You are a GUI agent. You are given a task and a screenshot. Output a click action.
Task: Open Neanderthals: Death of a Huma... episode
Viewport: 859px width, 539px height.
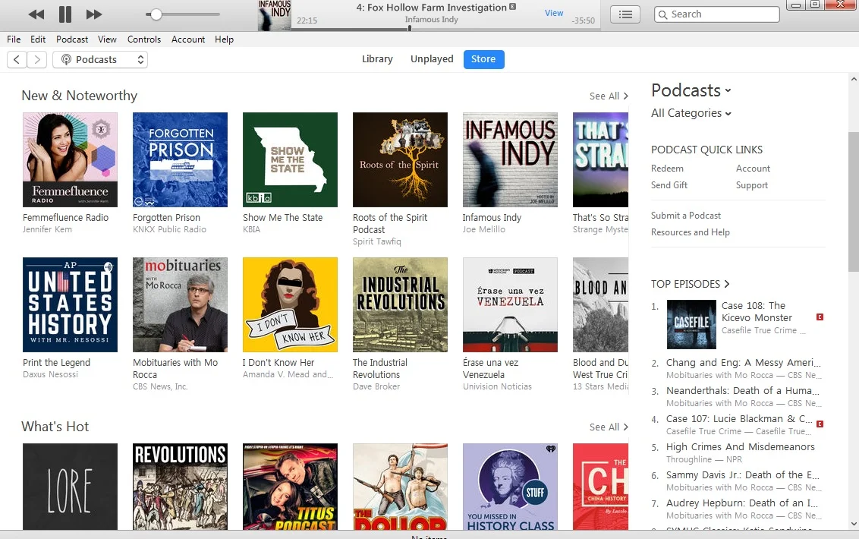coord(742,390)
